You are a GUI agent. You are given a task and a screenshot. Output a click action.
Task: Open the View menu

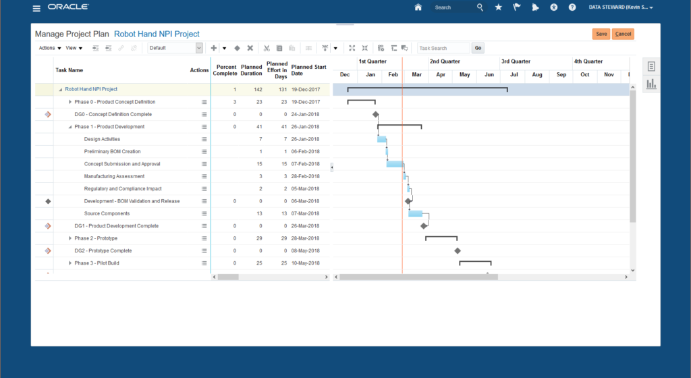[x=74, y=48]
